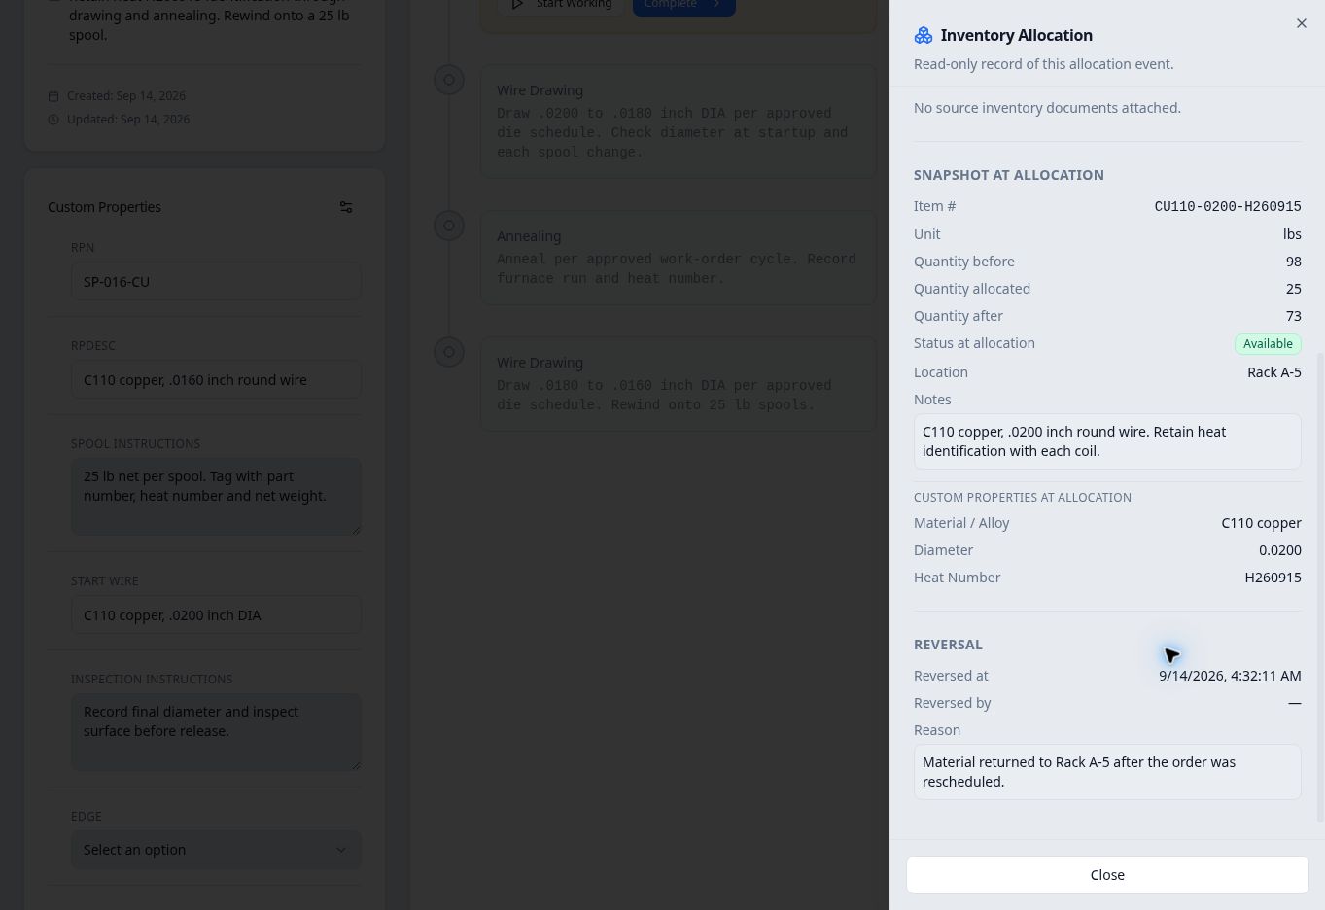Click the clock icon beside Updated date

[53, 120]
